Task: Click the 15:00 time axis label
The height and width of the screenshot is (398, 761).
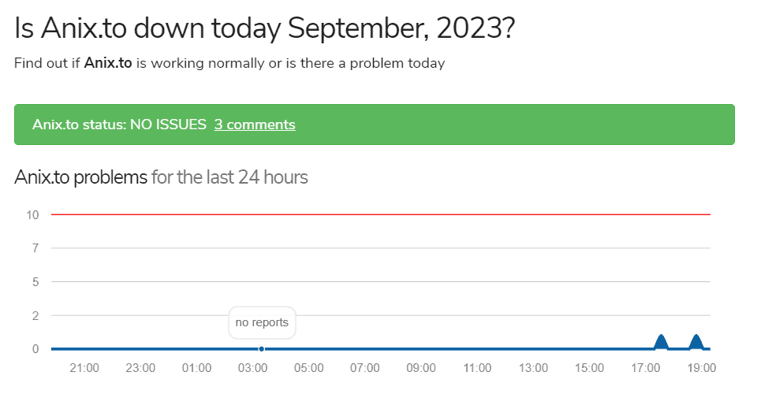Action: [589, 368]
